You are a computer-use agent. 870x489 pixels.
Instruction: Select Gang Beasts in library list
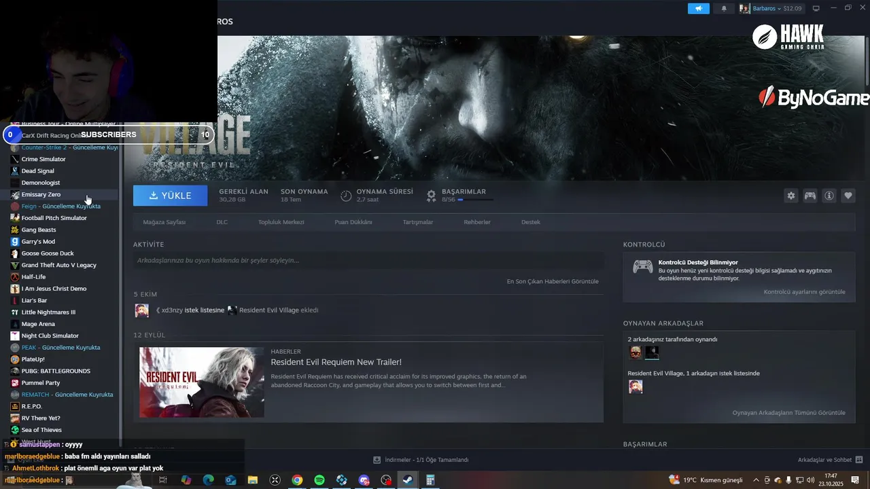[x=39, y=230]
